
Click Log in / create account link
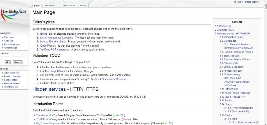click(x=248, y=2)
